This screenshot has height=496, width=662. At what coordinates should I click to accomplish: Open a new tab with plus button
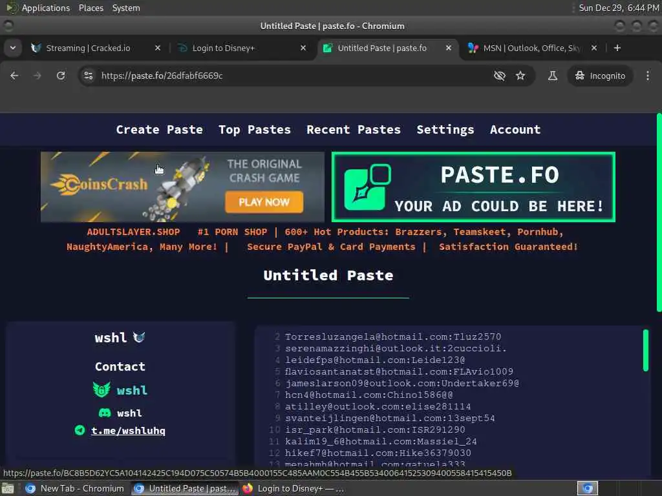pos(617,48)
